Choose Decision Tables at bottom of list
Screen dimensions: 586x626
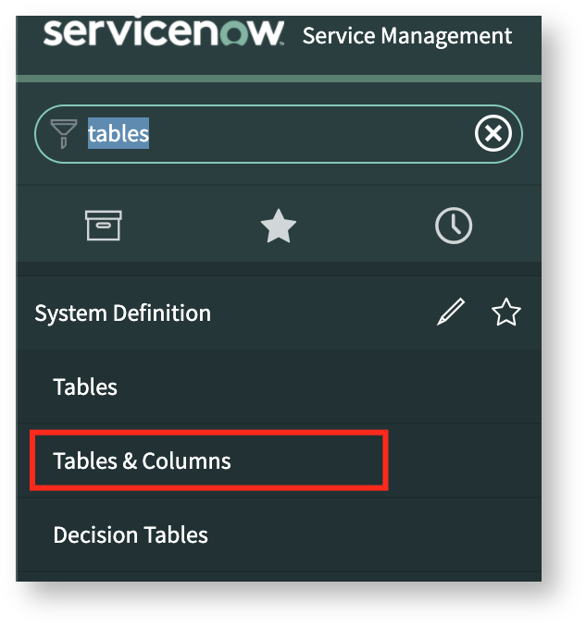point(131,534)
